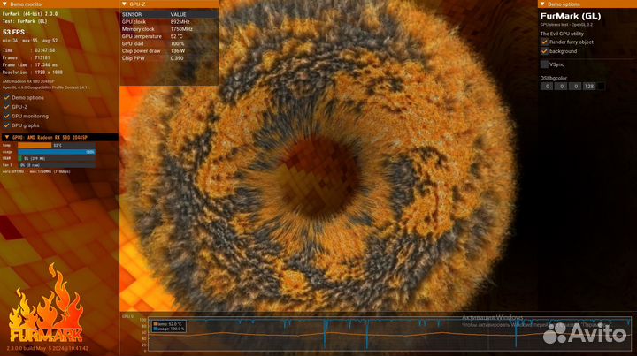Click the FurMark flame logo
This screenshot has width=637, height=356.
tap(44, 309)
